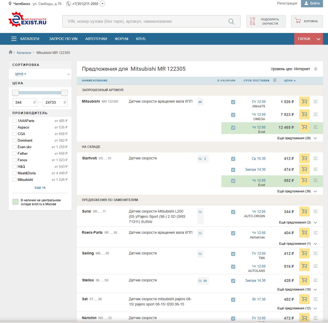Click the Войти login button

[312, 3]
